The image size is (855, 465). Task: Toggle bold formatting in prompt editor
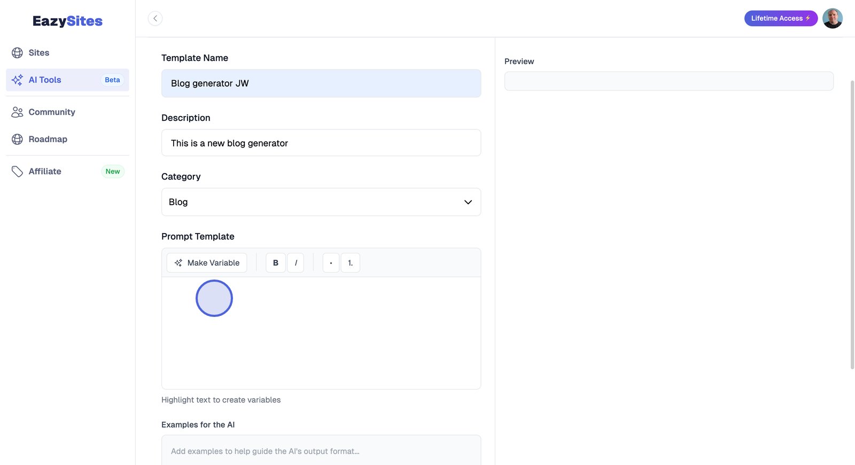pos(276,263)
